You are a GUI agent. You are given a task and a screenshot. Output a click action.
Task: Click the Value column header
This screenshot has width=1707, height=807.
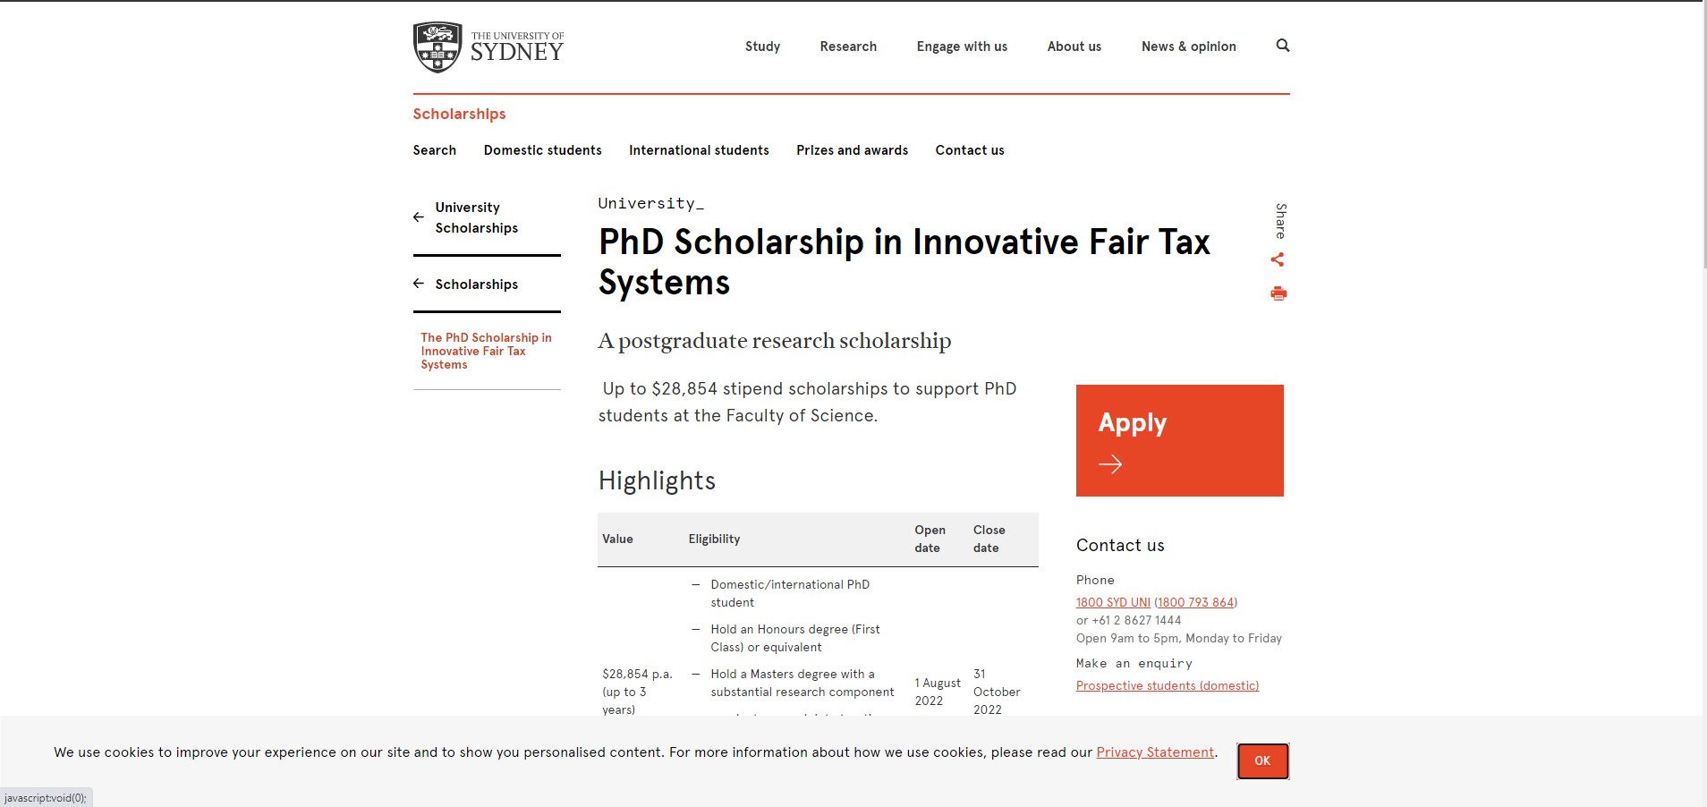[x=617, y=539]
